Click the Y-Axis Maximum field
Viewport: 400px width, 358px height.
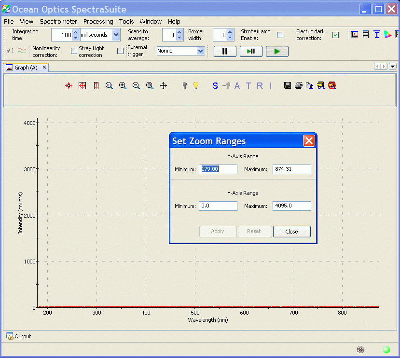coord(291,206)
